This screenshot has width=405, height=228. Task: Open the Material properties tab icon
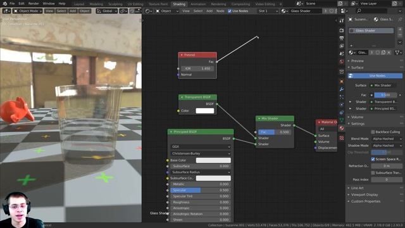click(x=342, y=128)
